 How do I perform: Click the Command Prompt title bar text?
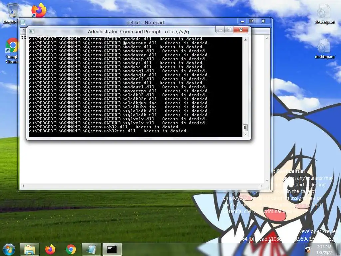coord(139,32)
